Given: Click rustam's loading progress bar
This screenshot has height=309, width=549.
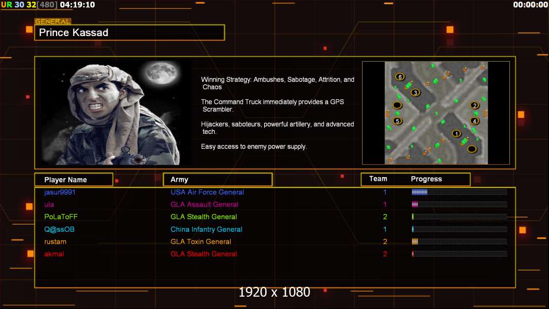Looking at the screenshot, I should pyautogui.click(x=459, y=242).
